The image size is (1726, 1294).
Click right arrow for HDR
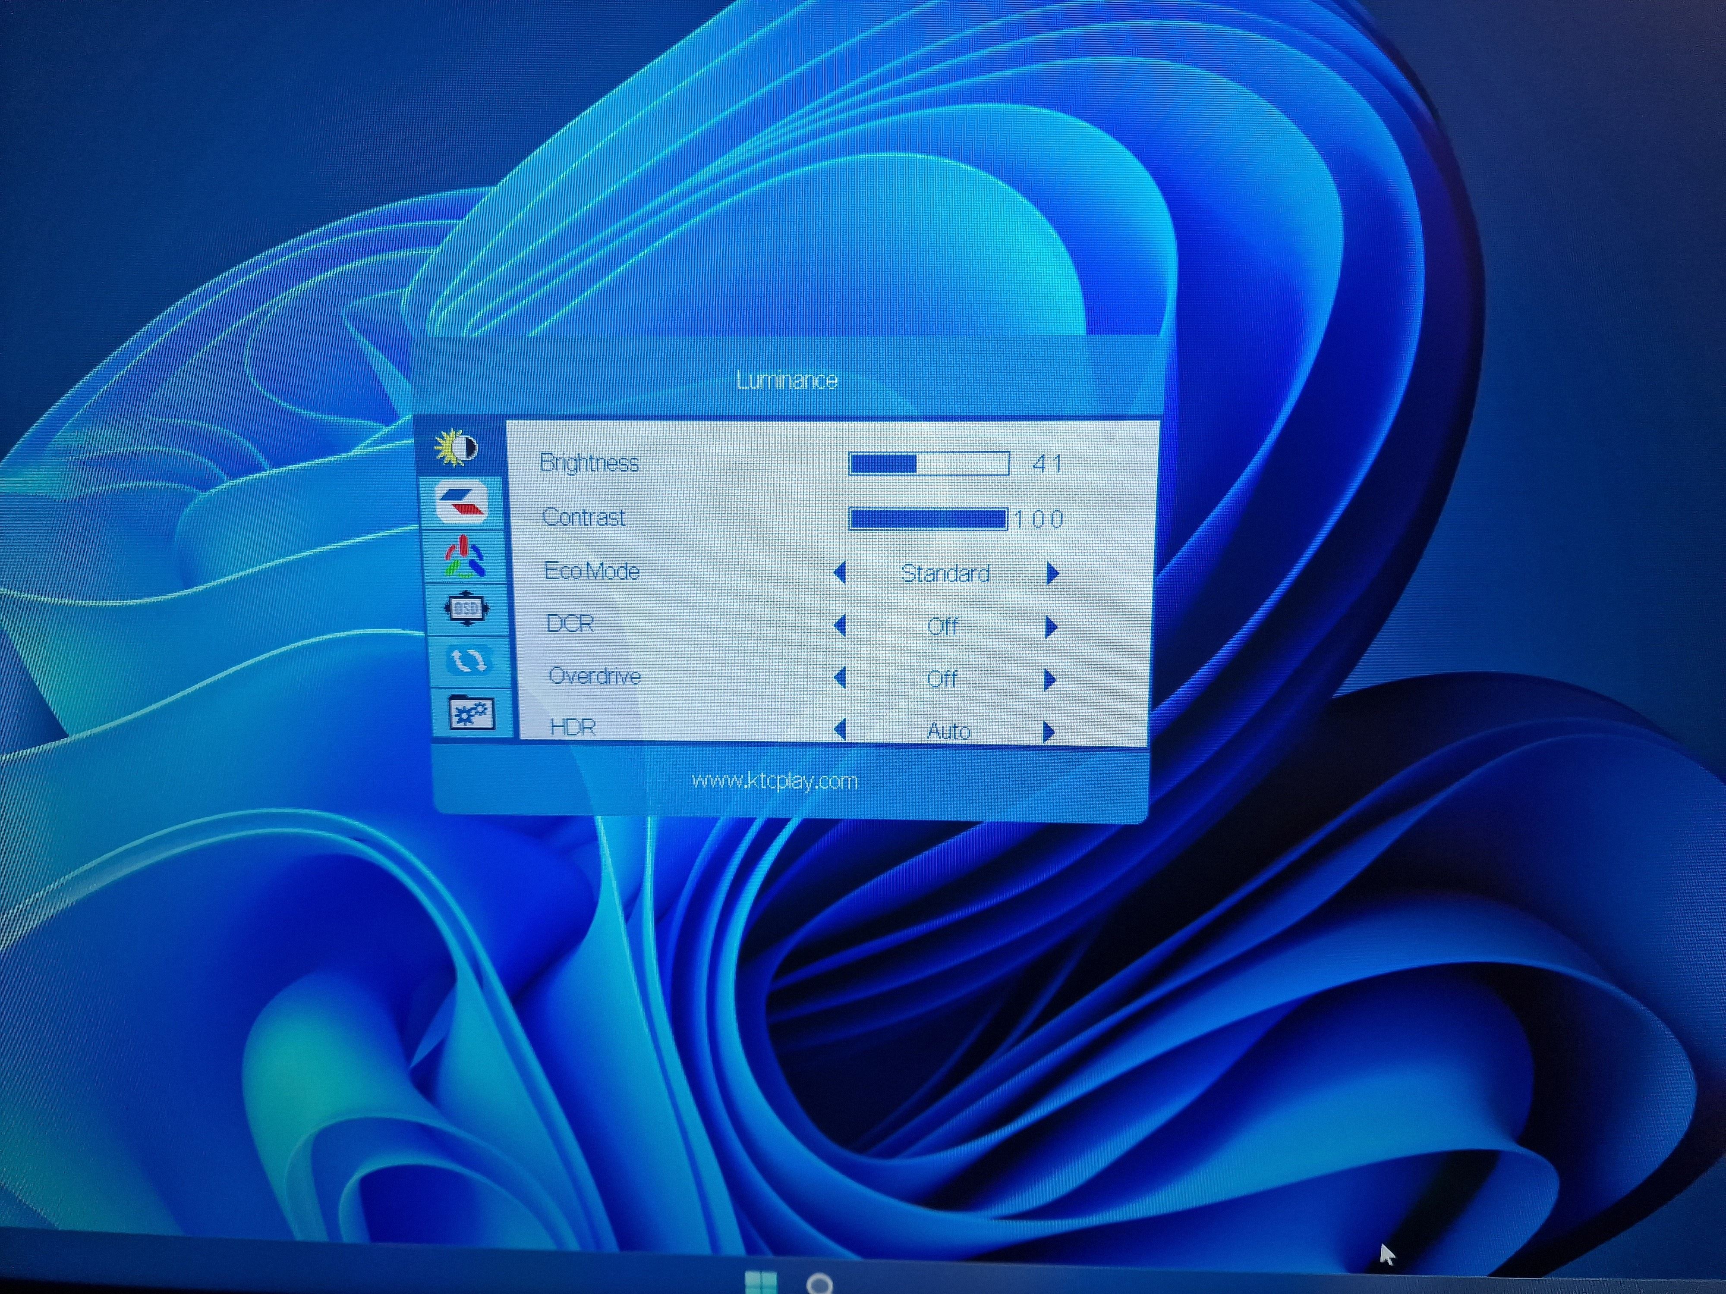tap(1049, 732)
